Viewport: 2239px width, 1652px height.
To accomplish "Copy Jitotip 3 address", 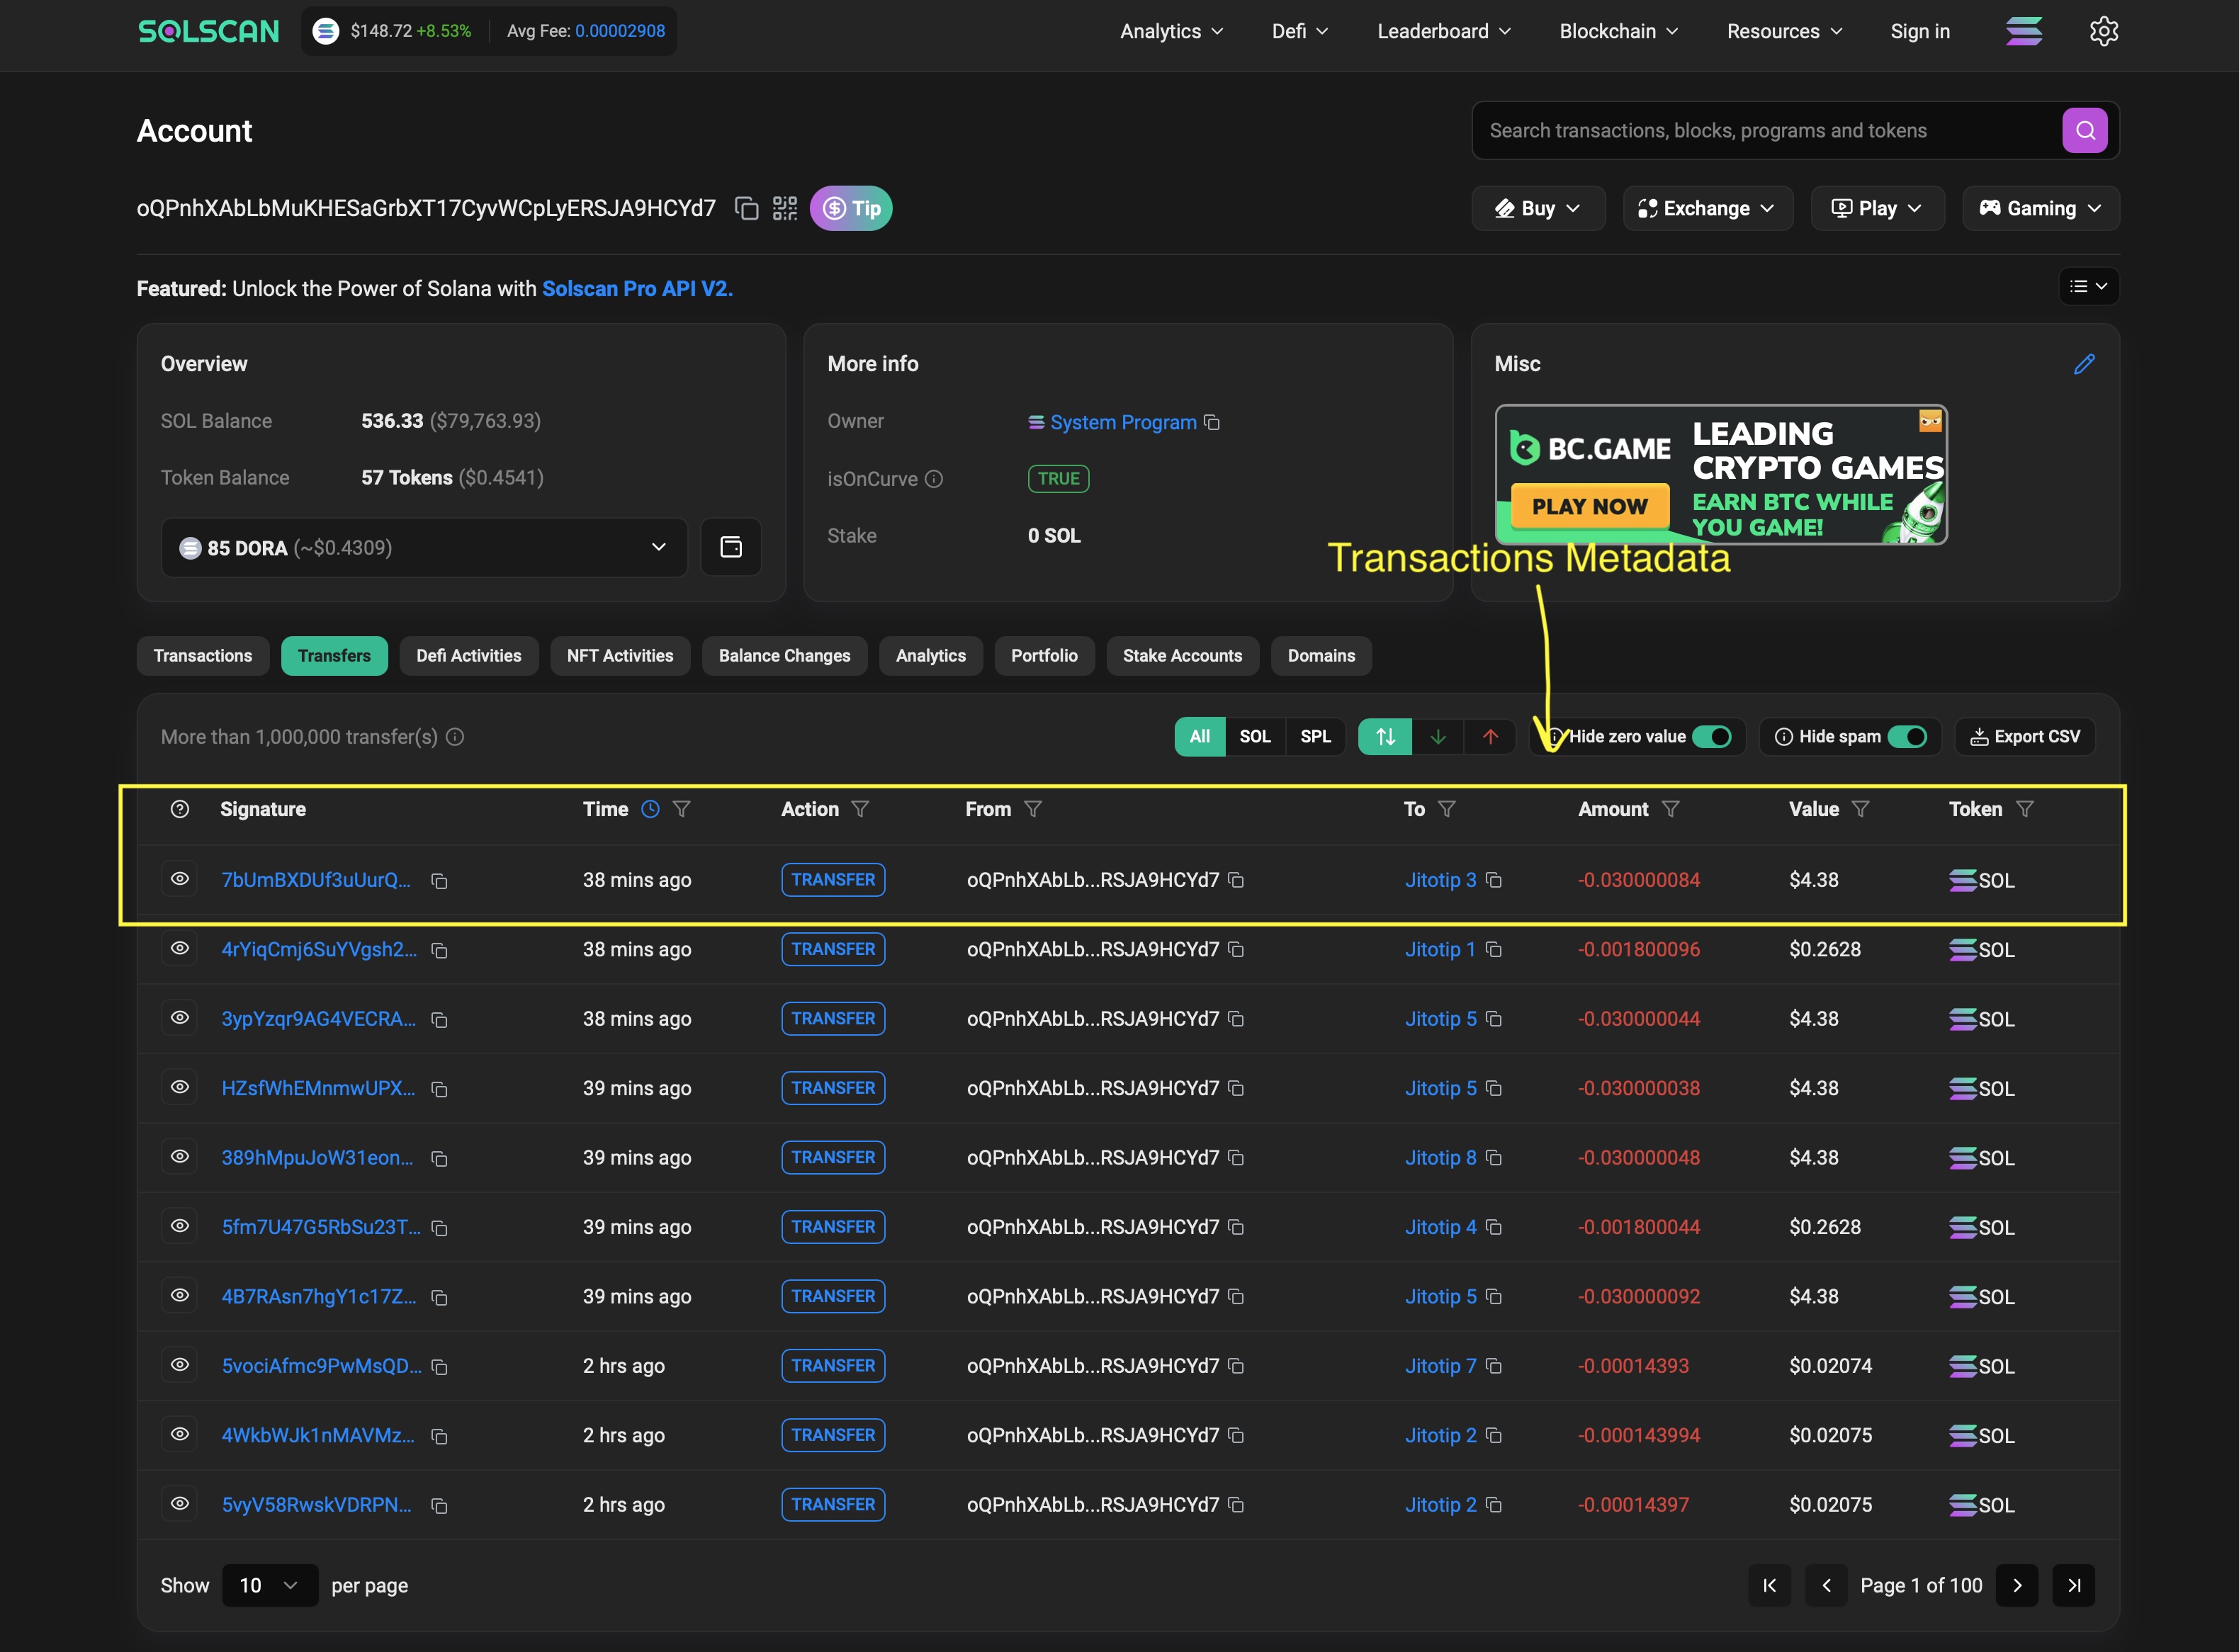I will (1494, 880).
